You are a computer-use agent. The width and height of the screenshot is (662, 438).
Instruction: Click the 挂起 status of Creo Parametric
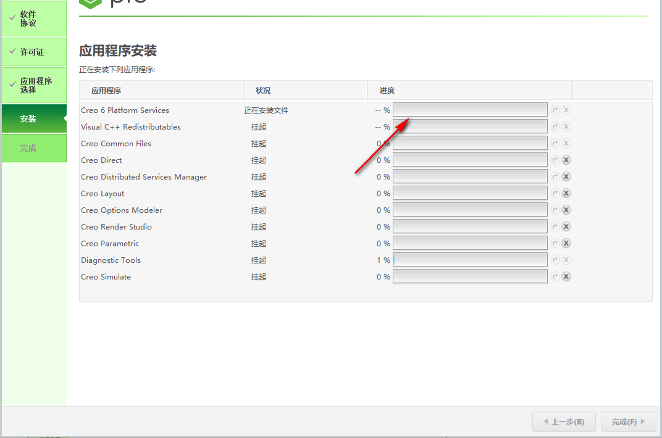coord(259,244)
